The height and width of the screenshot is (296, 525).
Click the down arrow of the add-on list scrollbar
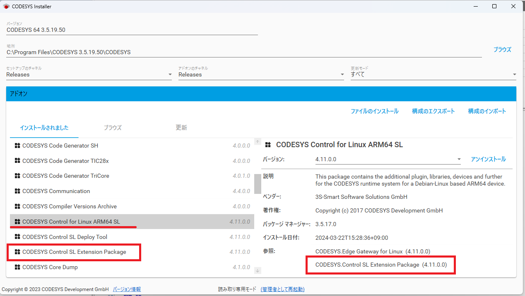coord(258,270)
